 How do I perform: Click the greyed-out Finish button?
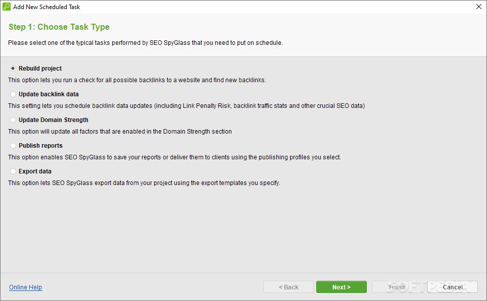(x=397, y=287)
